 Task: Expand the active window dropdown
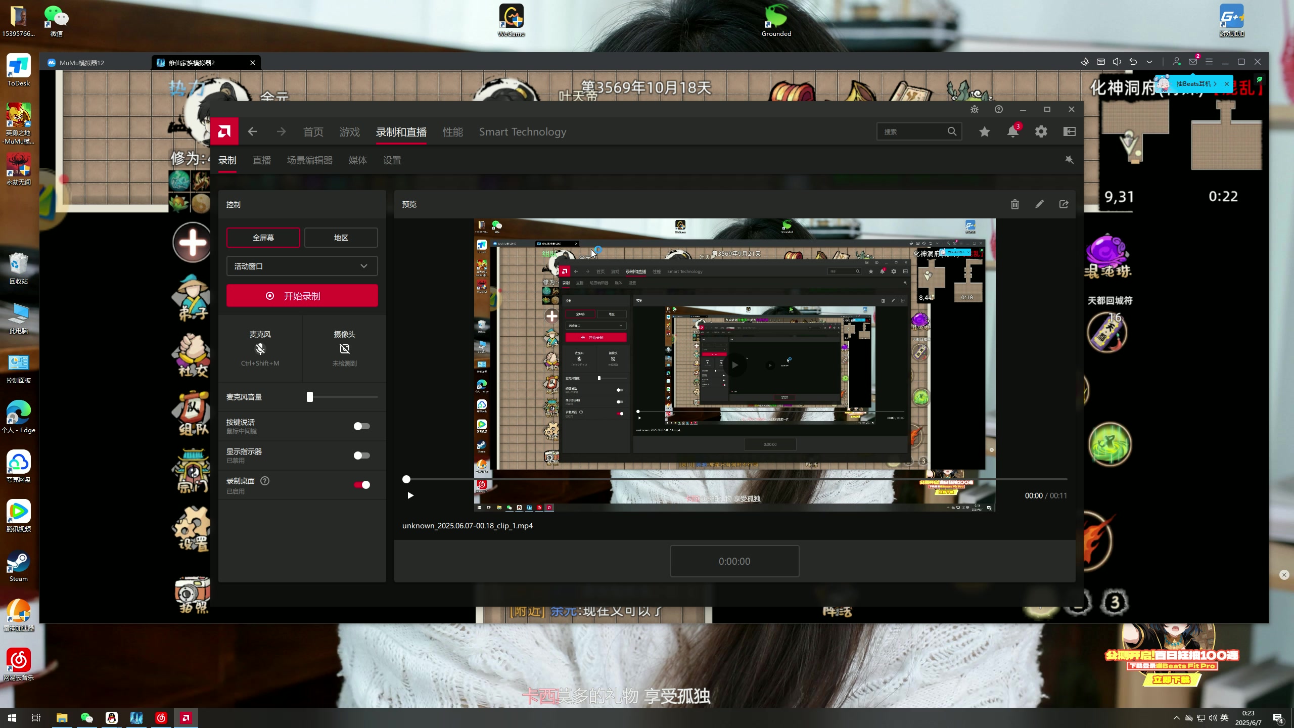[302, 266]
